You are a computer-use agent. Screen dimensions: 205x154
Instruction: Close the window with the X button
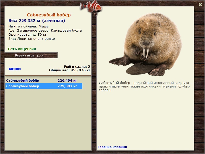[x=200, y=4]
